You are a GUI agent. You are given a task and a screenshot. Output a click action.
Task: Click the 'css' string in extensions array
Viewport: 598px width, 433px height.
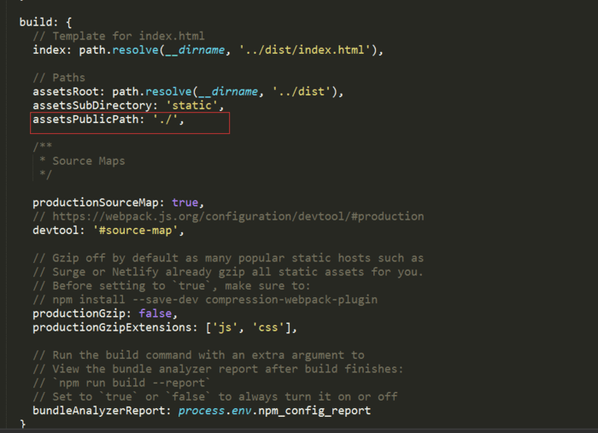tap(268, 327)
